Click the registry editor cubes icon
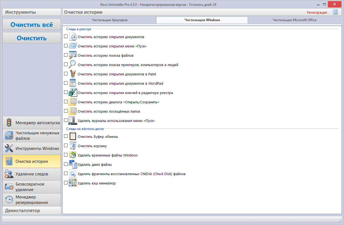 coord(73,92)
